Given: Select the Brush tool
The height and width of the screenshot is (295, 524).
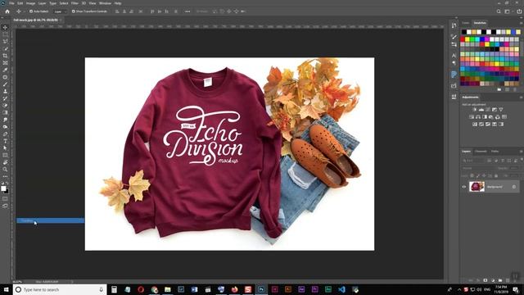Looking at the screenshot, I should pyautogui.click(x=5, y=84).
